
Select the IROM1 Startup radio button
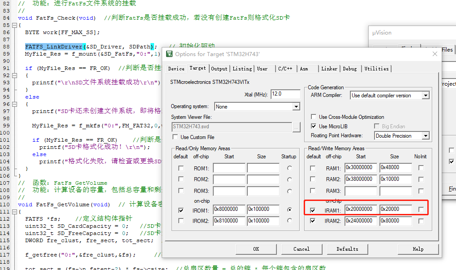(289, 209)
